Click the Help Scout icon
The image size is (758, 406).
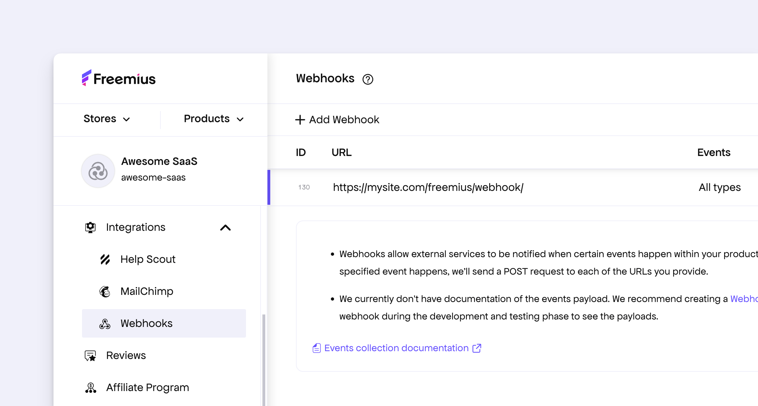click(105, 259)
